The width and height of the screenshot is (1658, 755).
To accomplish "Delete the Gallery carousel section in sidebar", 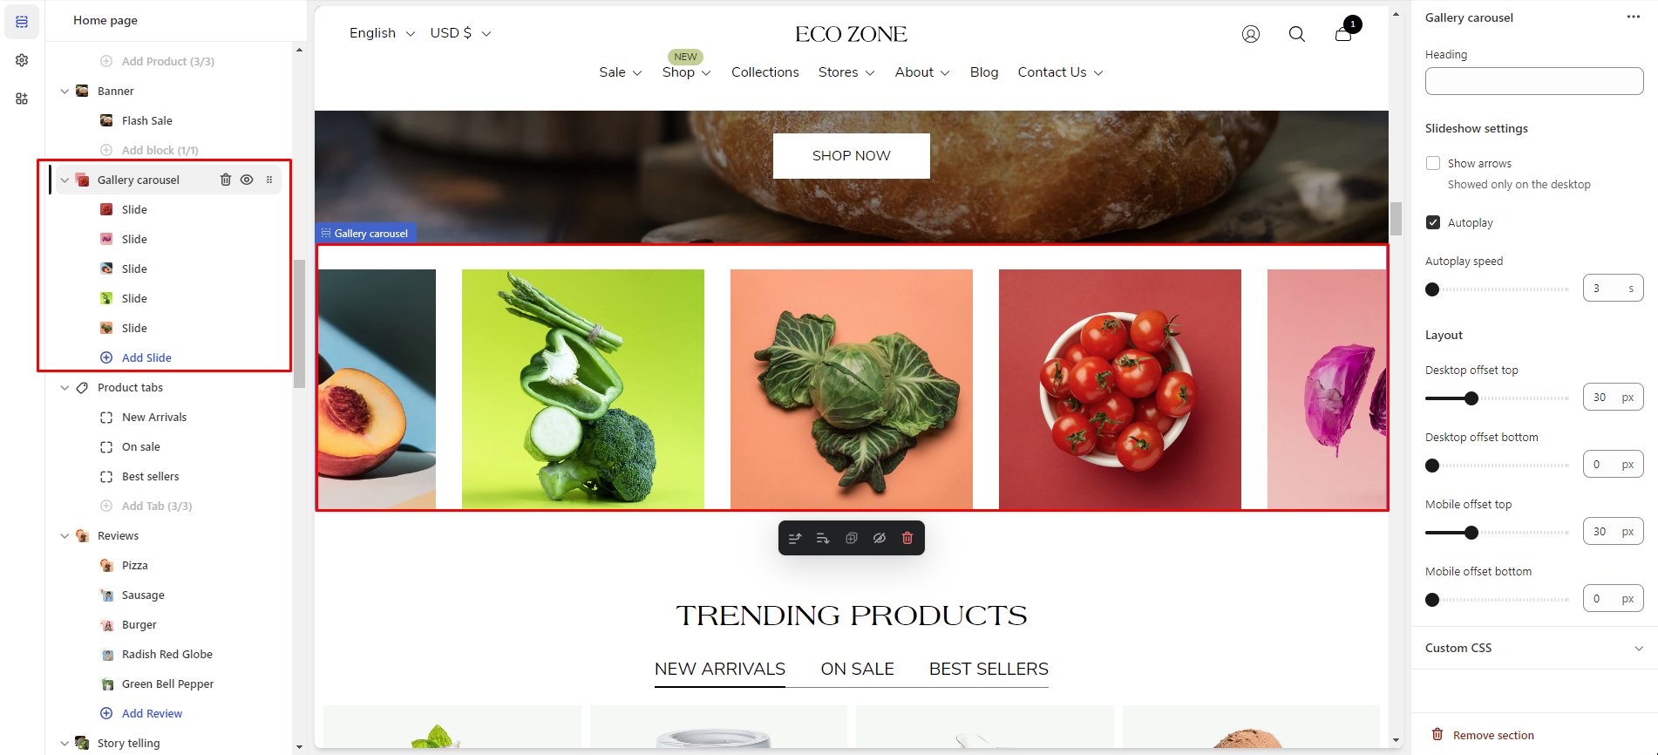I will tap(225, 180).
